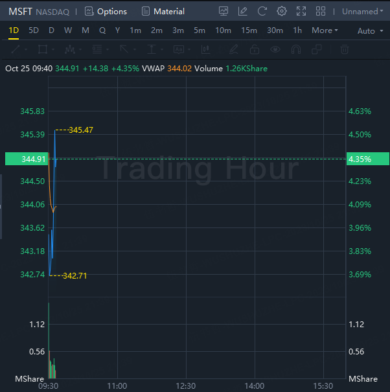Click the refresh chart icon
Screen dimensions: 390x392
click(x=262, y=11)
